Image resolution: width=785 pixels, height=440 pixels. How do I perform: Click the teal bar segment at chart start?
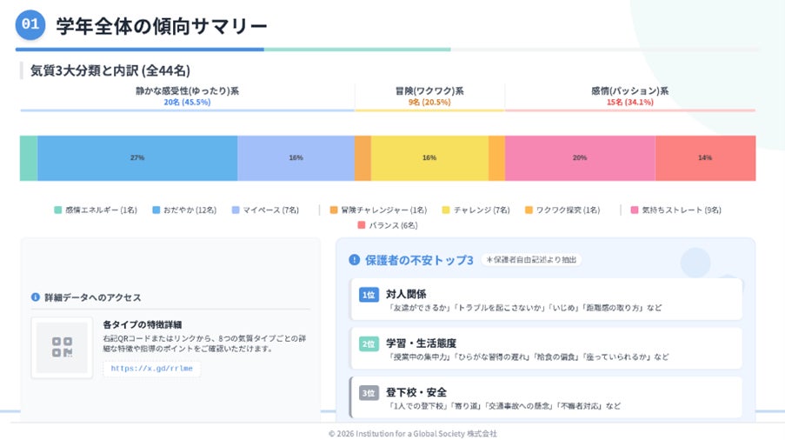[x=29, y=158]
